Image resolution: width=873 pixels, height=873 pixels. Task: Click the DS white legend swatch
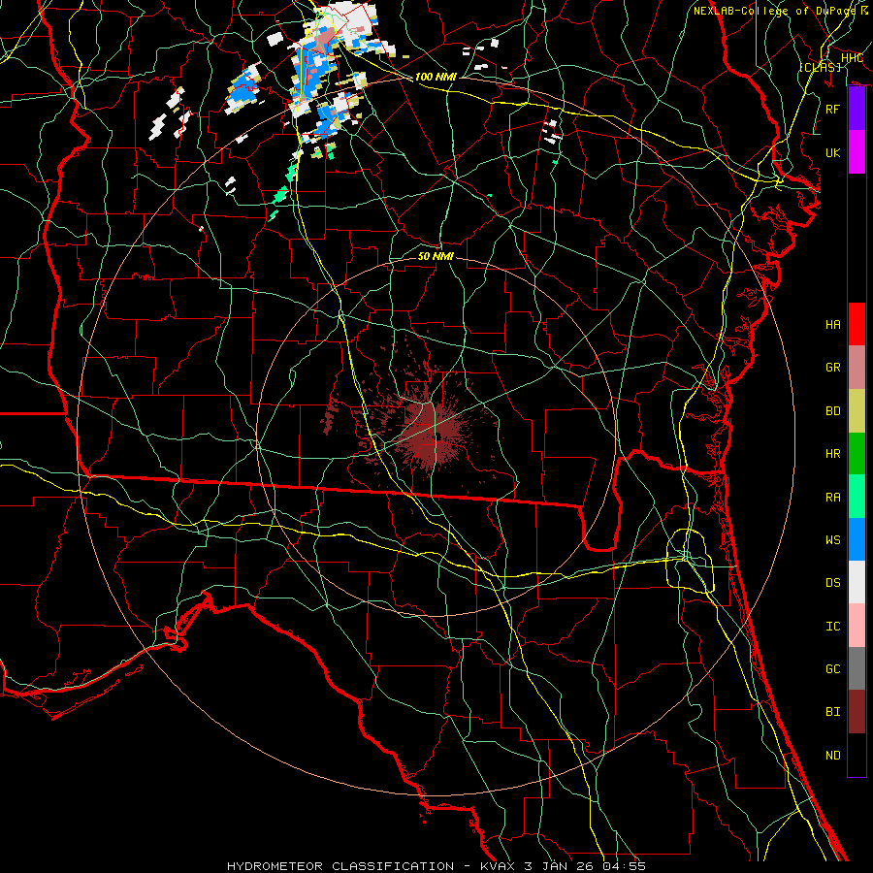tap(857, 582)
